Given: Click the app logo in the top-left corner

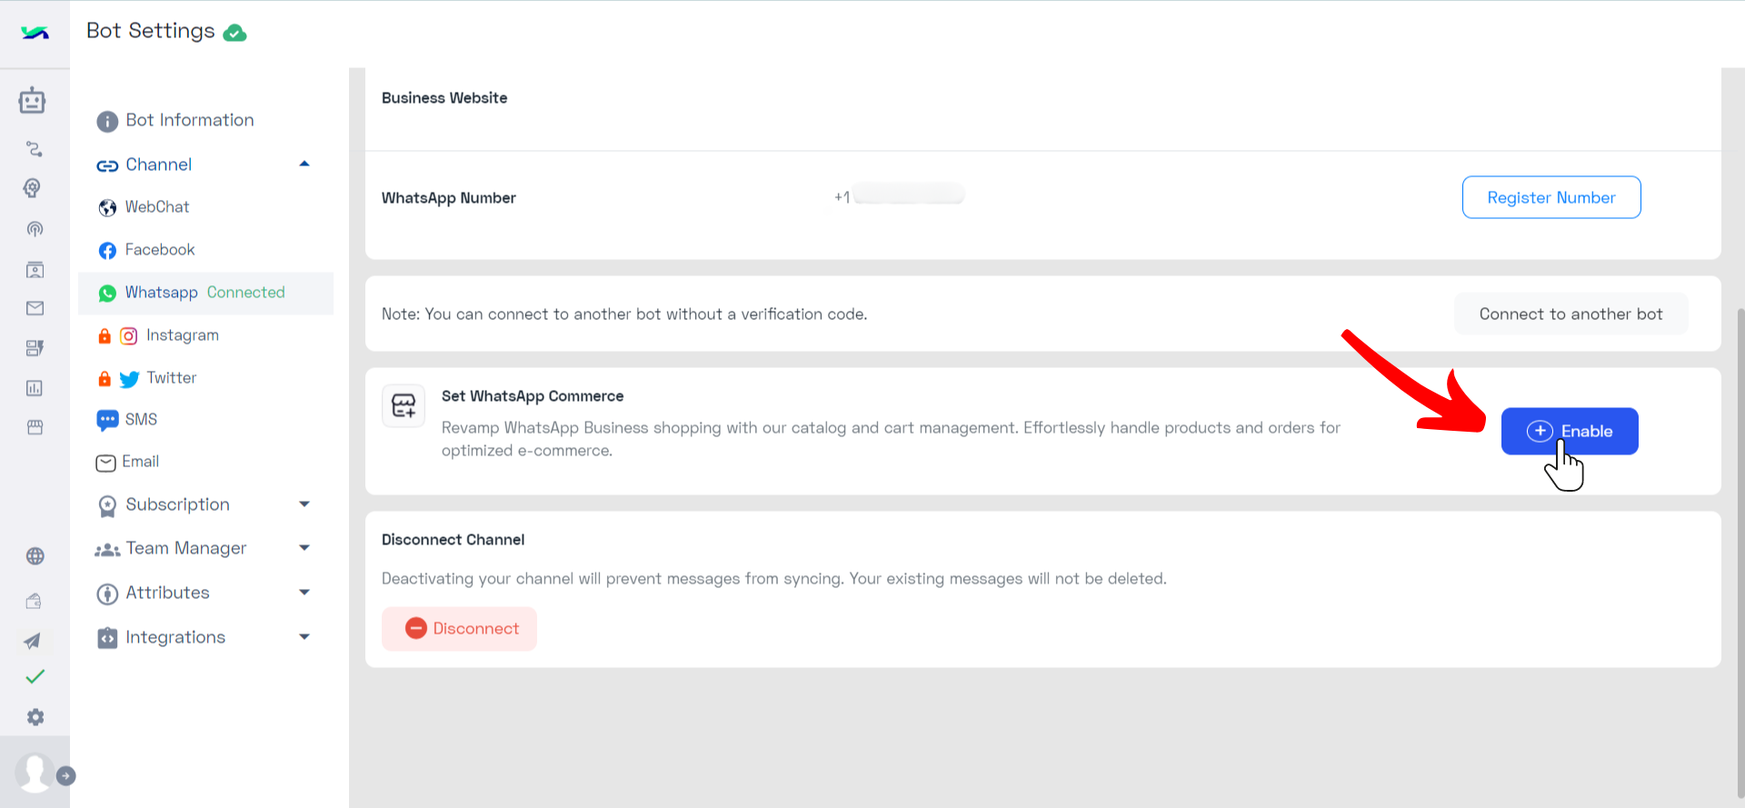Looking at the screenshot, I should [35, 33].
